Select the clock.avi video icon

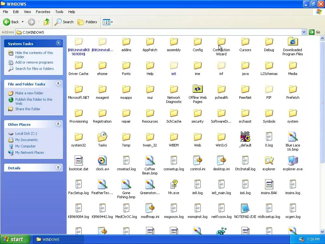pyautogui.click(x=103, y=160)
